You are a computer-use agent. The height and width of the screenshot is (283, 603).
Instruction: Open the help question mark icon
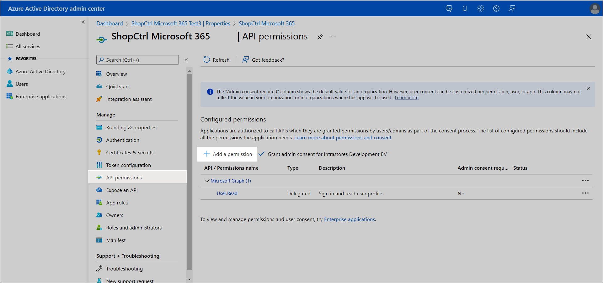496,8
